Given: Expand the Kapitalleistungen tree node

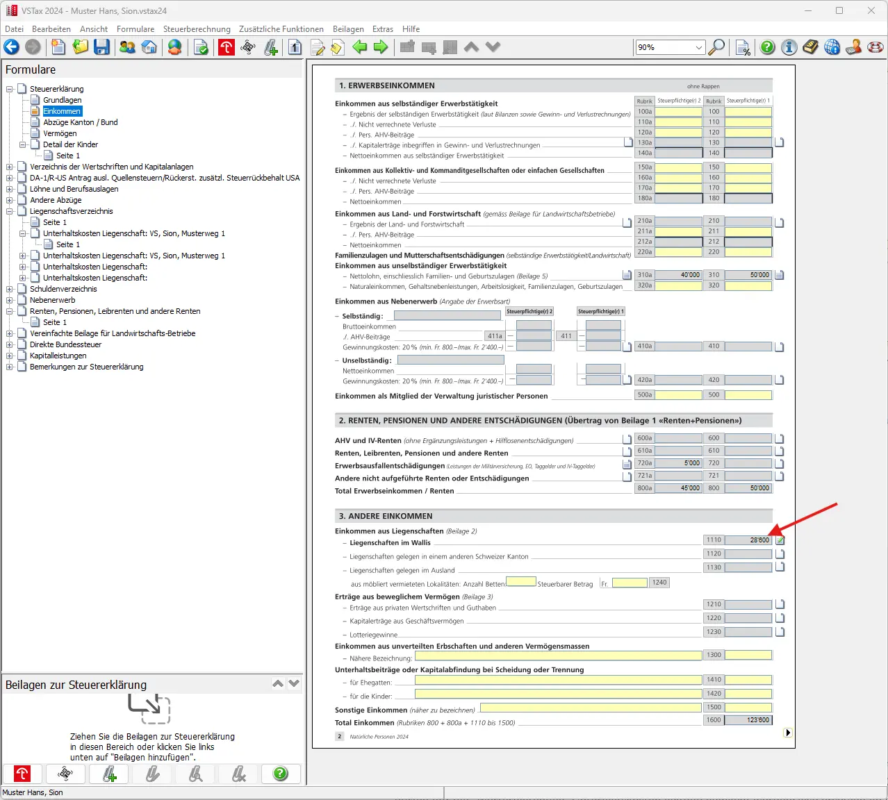Looking at the screenshot, I should click(10, 356).
